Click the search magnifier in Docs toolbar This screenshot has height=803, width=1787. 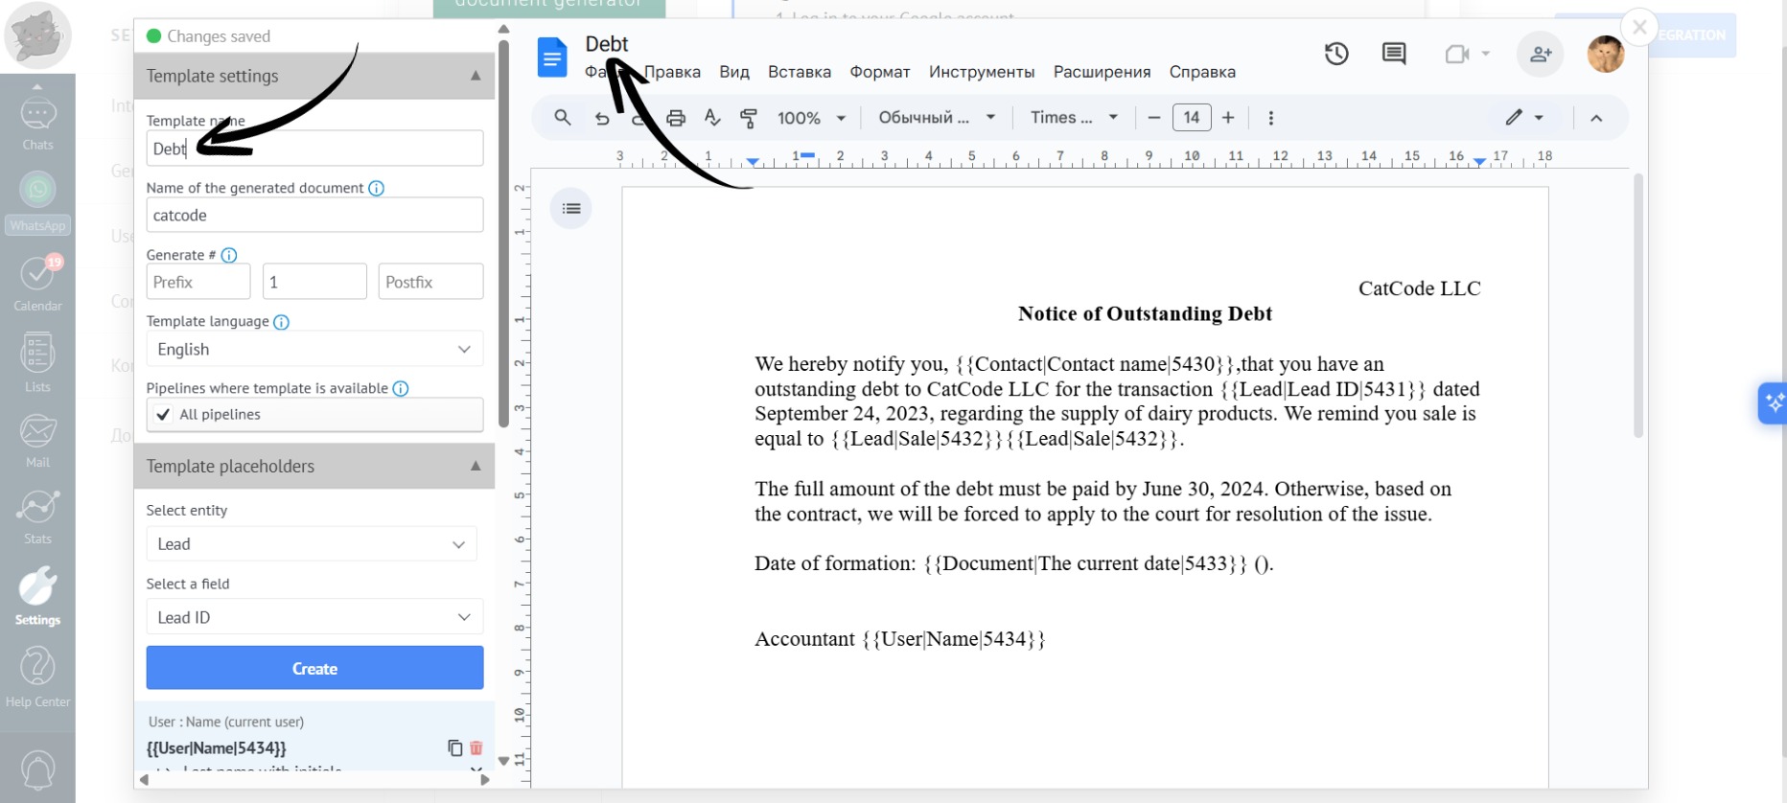pos(563,118)
